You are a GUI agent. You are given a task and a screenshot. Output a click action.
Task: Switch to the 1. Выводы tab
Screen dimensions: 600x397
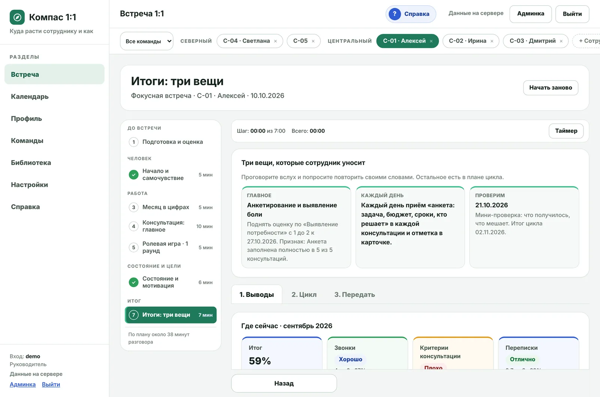pyautogui.click(x=256, y=295)
